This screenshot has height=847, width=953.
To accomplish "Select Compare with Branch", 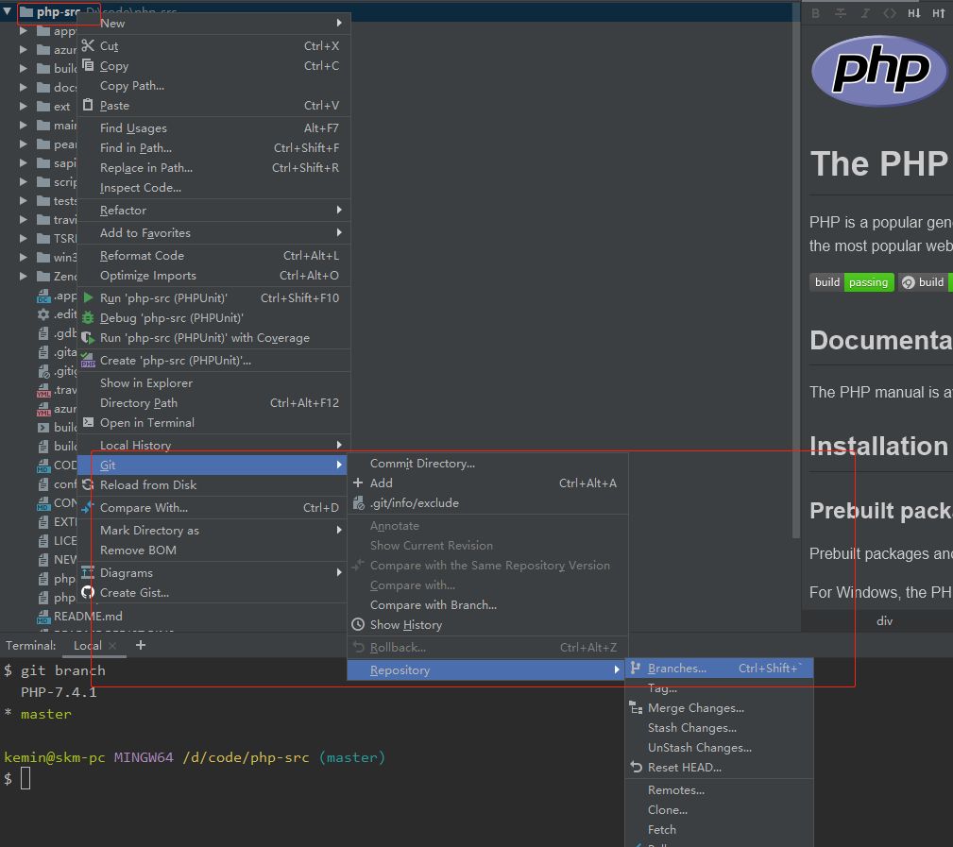I will (487, 605).
